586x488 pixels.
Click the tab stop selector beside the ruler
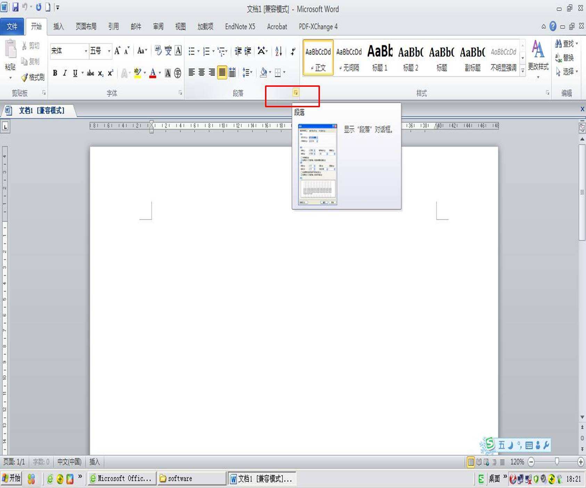point(5,126)
